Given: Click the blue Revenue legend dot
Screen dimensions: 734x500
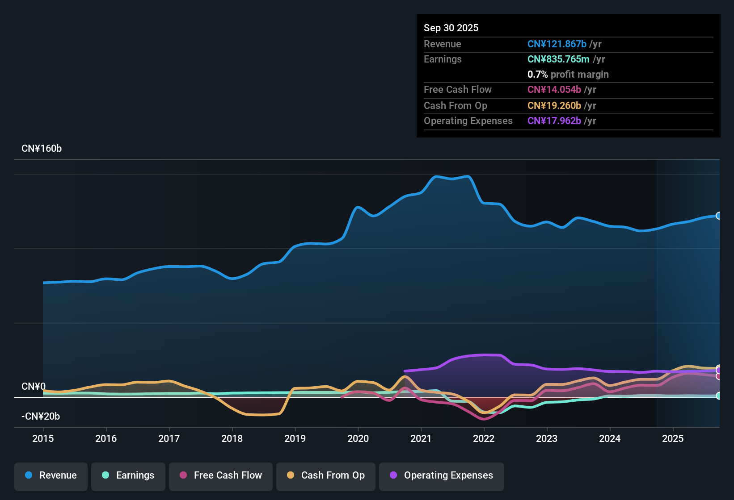Looking at the screenshot, I should coord(29,475).
